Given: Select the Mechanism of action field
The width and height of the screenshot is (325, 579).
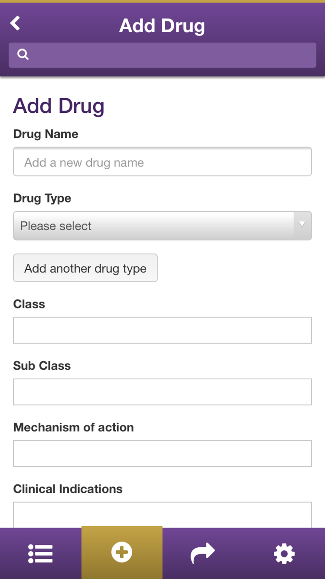Looking at the screenshot, I should pos(162,453).
